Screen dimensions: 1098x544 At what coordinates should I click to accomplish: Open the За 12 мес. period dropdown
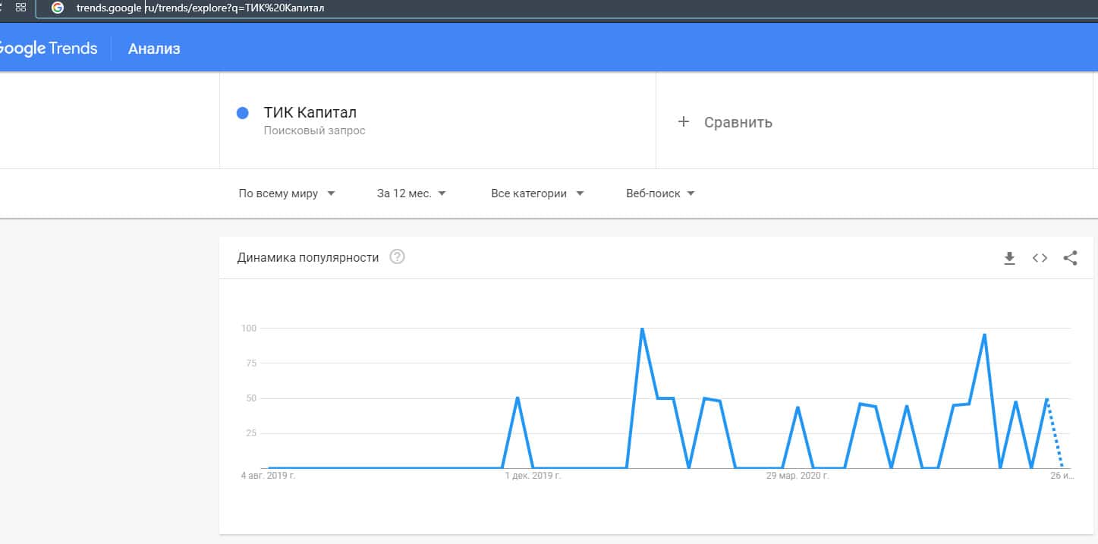coord(411,193)
